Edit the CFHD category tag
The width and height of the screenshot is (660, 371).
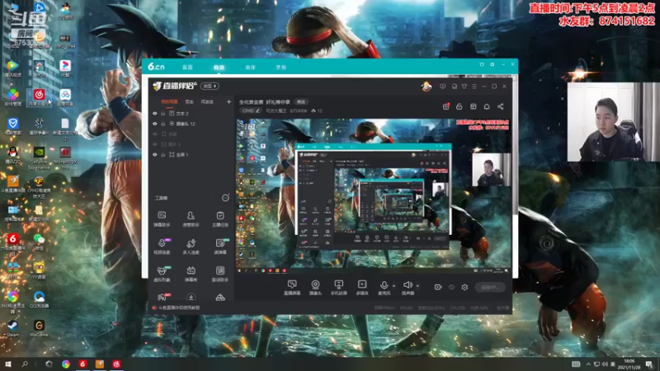pos(251,111)
